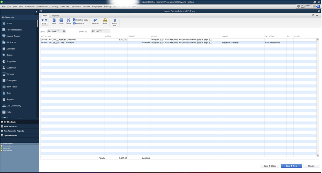Click the journal grid scroll down arrow

[318, 156]
